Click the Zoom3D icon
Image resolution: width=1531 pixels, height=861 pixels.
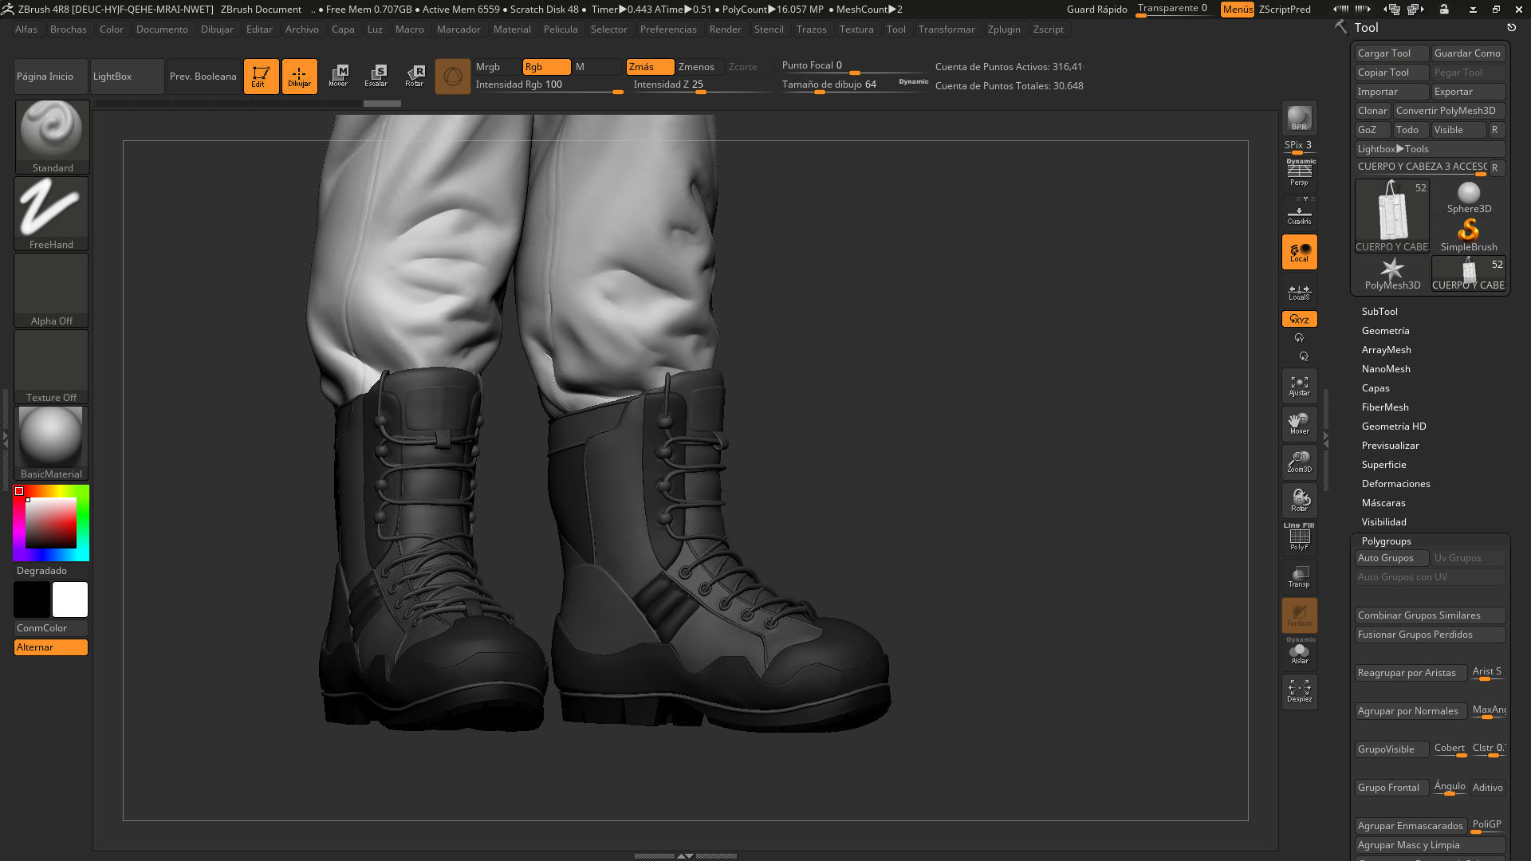(1299, 462)
